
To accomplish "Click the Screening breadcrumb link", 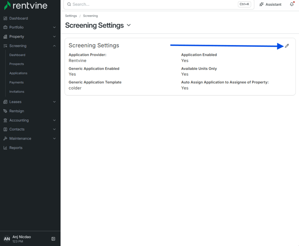I will [91, 16].
